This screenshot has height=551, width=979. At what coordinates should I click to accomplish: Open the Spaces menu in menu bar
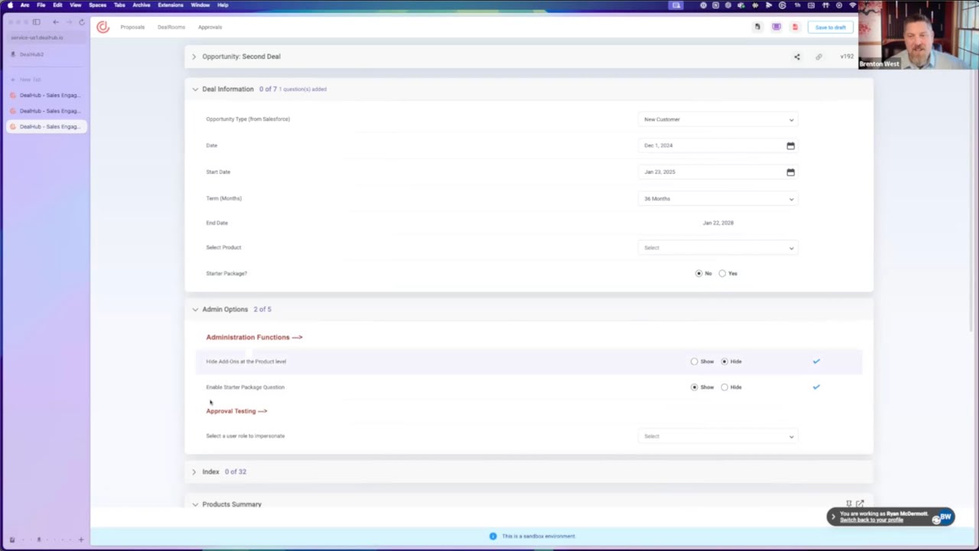click(x=97, y=5)
